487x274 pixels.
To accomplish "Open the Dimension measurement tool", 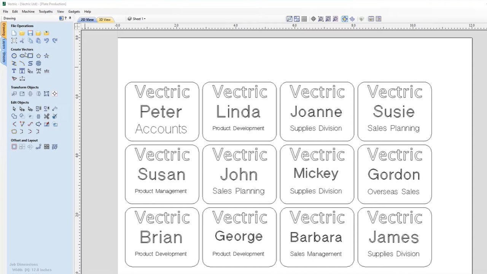I will pos(22,78).
